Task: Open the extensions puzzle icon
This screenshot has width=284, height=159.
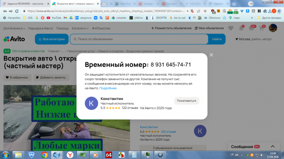Action: [265, 11]
